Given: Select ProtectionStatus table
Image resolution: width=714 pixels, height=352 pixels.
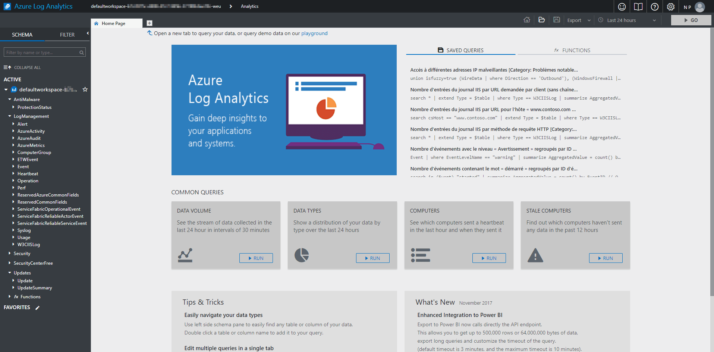Looking at the screenshot, I should coord(34,107).
